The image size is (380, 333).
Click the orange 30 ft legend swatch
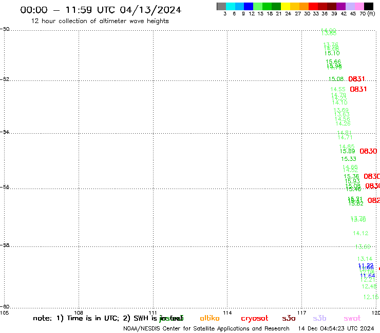[304, 7]
